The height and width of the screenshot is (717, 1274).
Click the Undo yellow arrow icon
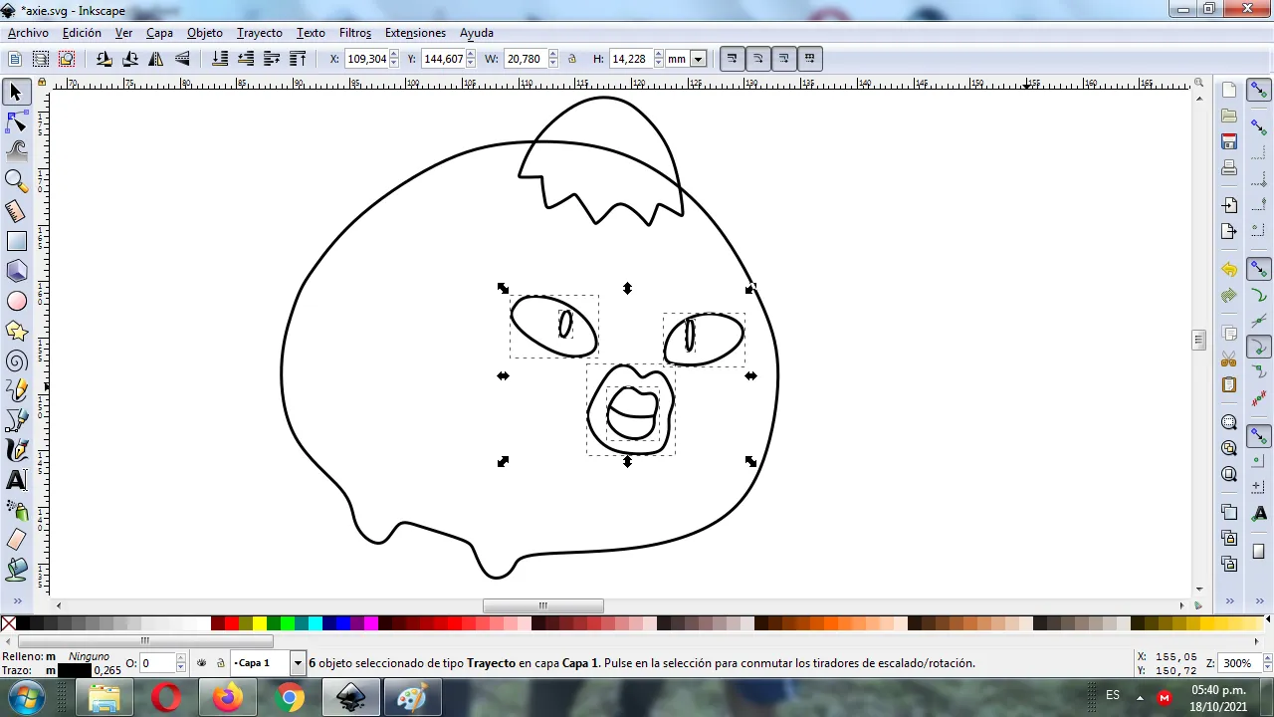tap(1229, 270)
